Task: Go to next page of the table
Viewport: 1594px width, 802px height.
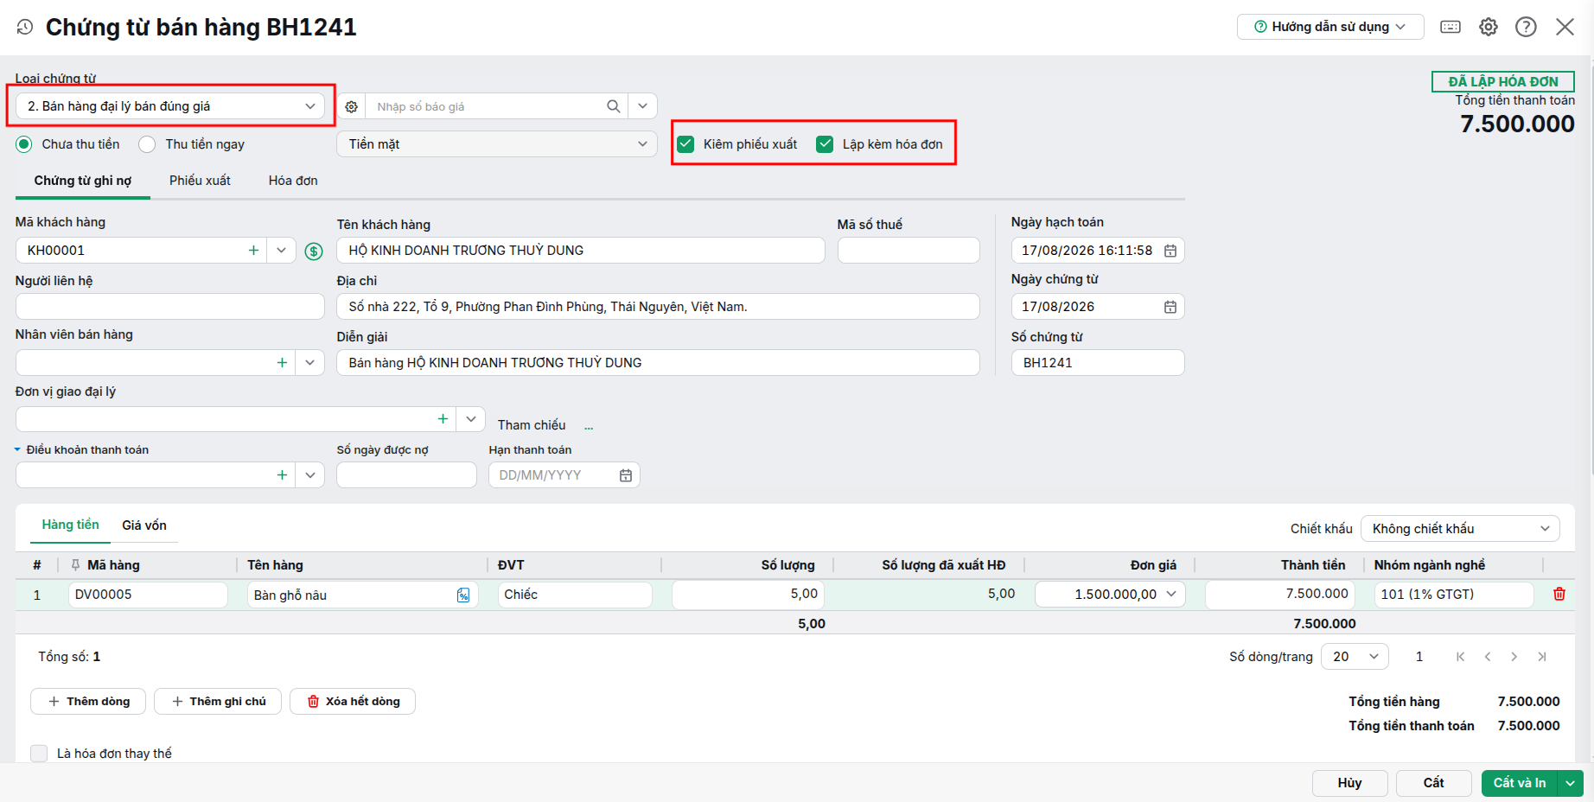Action: [x=1514, y=657]
